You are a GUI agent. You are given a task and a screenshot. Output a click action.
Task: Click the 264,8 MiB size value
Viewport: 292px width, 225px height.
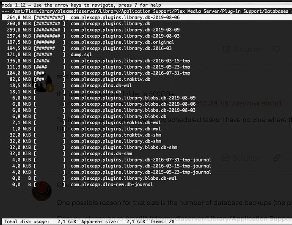[x=19, y=17]
